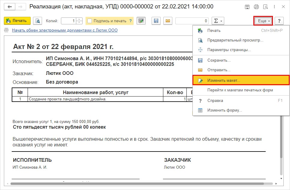Click the vertical scrollbar of the document
The image size is (290, 190).
[281, 137]
